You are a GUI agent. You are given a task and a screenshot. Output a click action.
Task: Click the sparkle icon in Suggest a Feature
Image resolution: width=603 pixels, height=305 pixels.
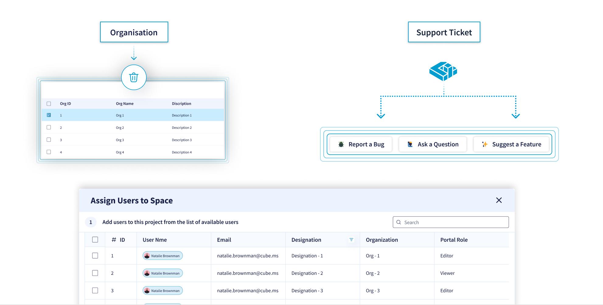tap(485, 144)
